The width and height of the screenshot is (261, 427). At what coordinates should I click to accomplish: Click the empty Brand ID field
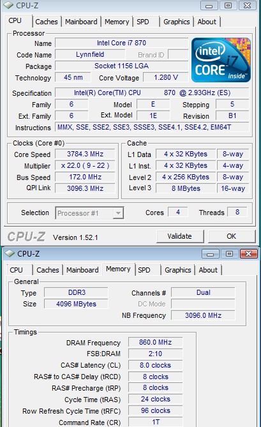(x=178, y=54)
